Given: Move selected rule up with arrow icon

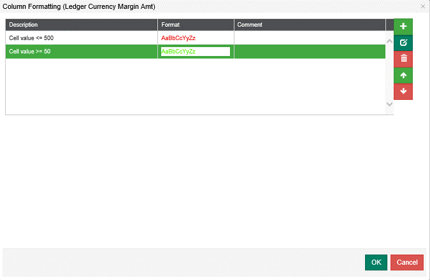Looking at the screenshot, I should click(x=403, y=76).
